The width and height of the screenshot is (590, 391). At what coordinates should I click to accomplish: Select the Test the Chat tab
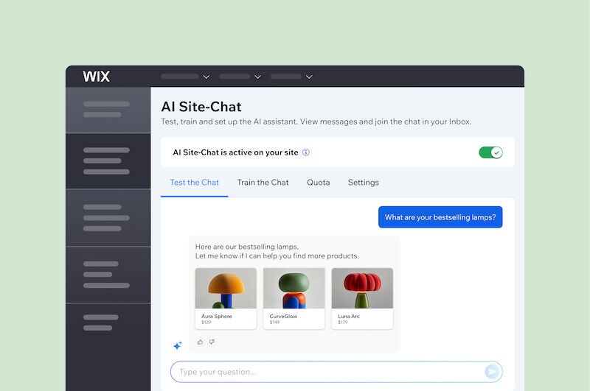[x=194, y=183]
